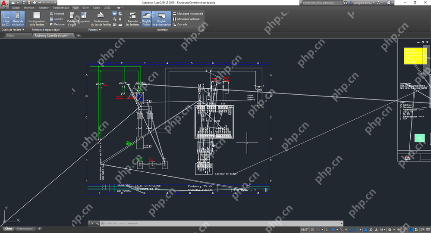The height and width of the screenshot is (233, 431).
Task: Open the Insertion ribbon tab
Action: 29,8
